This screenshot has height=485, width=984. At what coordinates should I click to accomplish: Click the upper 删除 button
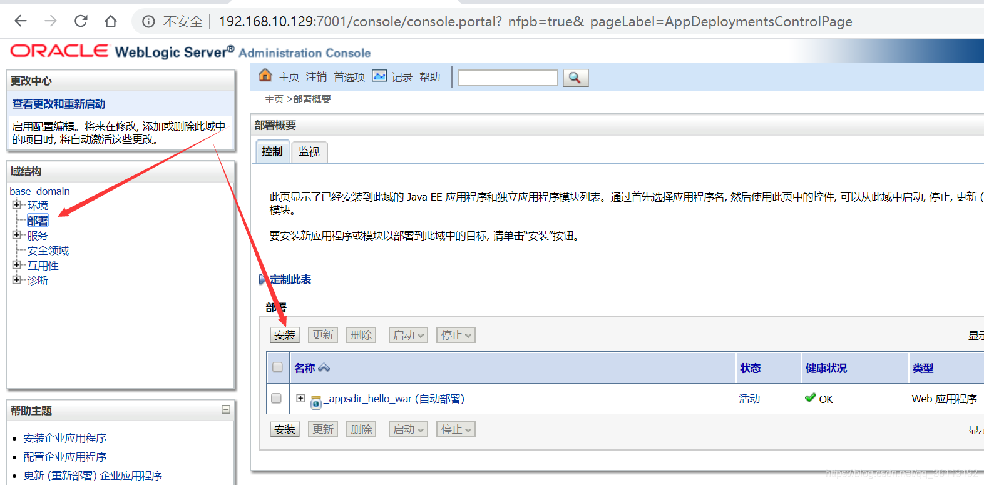(361, 335)
